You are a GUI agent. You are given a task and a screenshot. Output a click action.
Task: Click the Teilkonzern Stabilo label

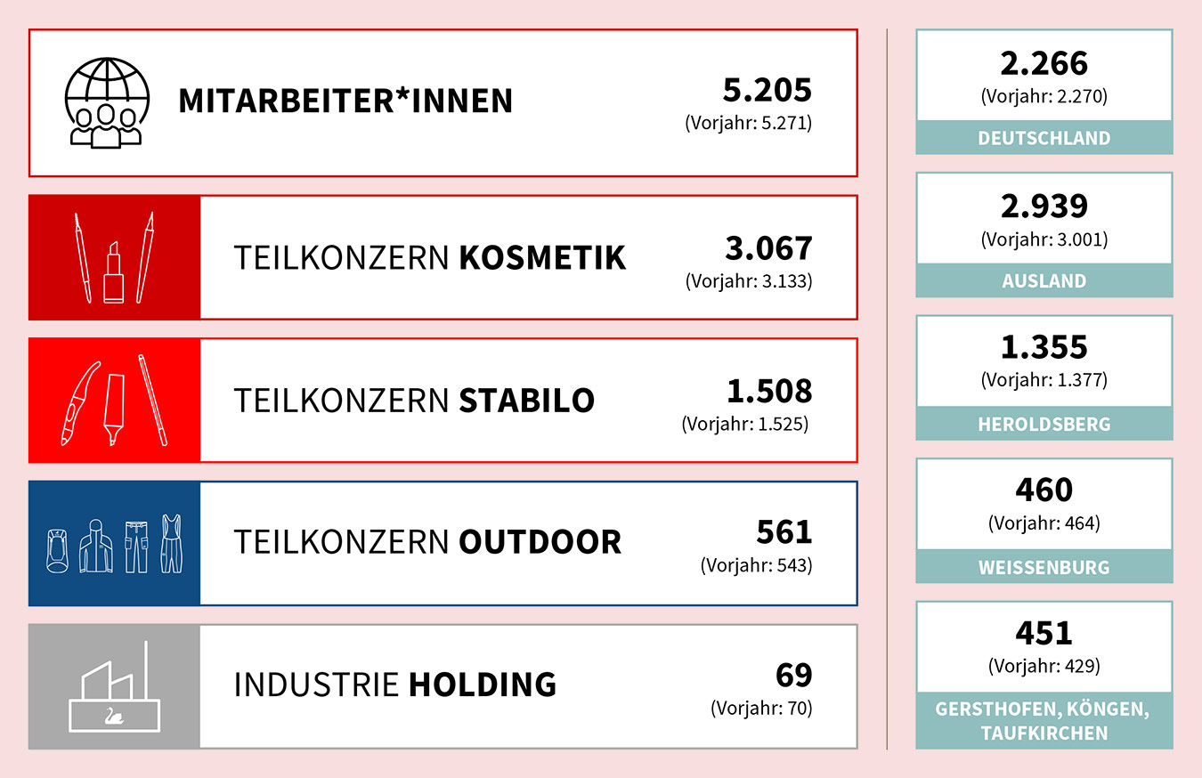(414, 401)
